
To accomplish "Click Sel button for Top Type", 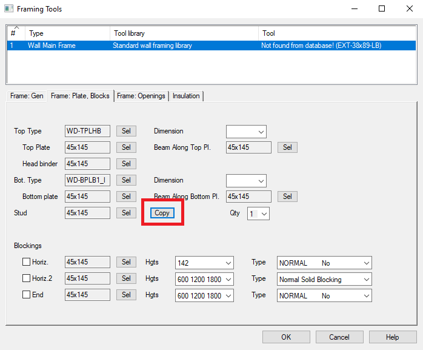I will pyautogui.click(x=126, y=131).
